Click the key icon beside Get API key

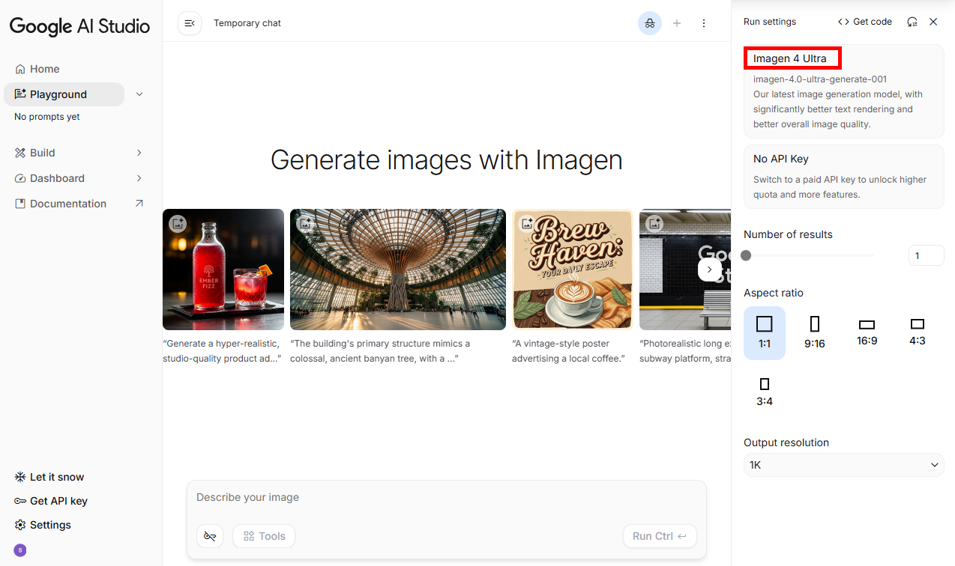point(20,501)
